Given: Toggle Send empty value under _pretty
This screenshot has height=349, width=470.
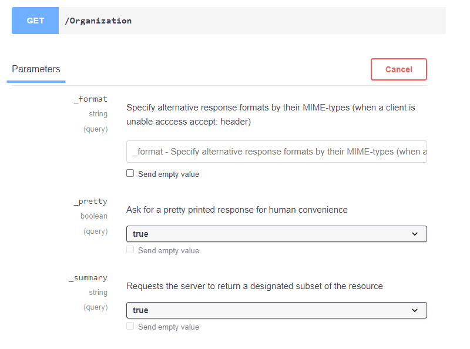Looking at the screenshot, I should [x=130, y=250].
